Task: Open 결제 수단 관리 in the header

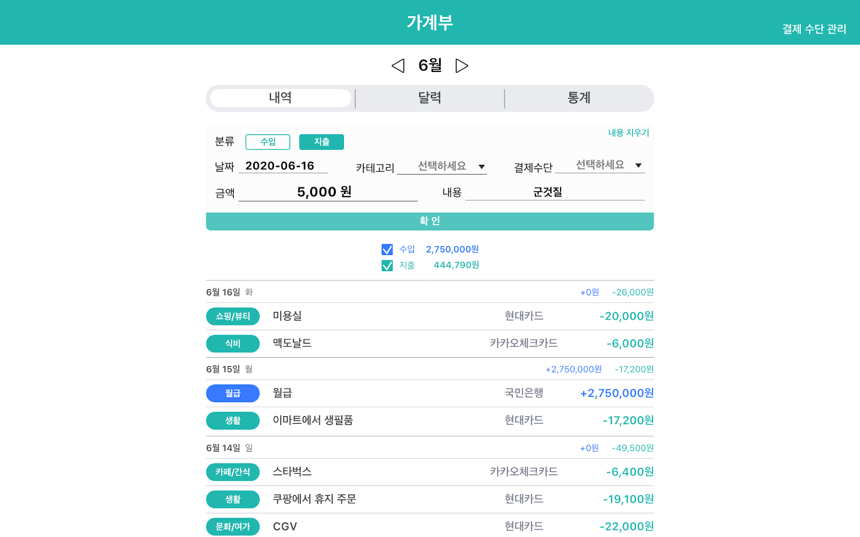Action: click(x=814, y=29)
